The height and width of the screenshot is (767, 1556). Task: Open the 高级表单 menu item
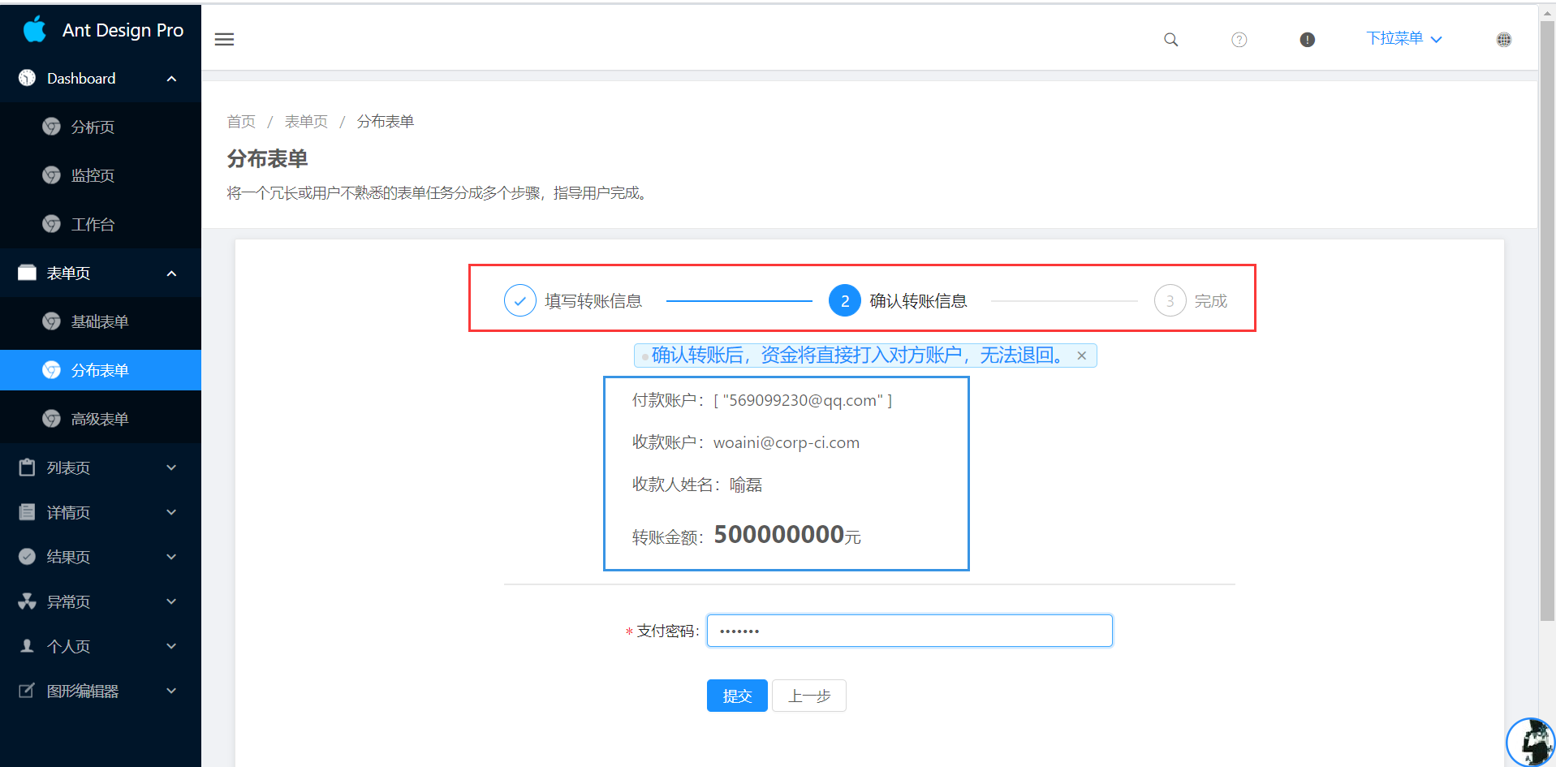(101, 419)
